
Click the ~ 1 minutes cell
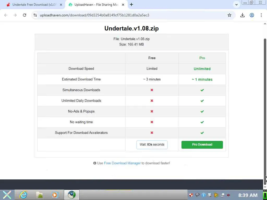(x=202, y=79)
